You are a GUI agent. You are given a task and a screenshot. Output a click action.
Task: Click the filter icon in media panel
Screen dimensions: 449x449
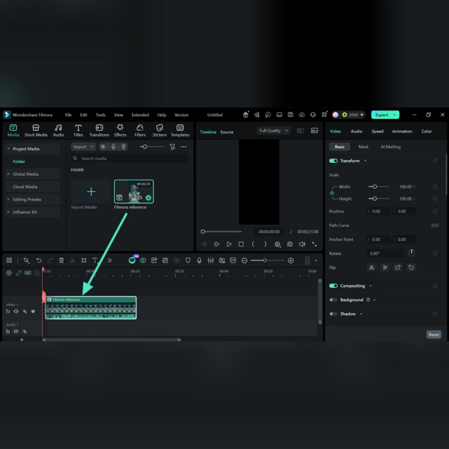pyautogui.click(x=173, y=147)
